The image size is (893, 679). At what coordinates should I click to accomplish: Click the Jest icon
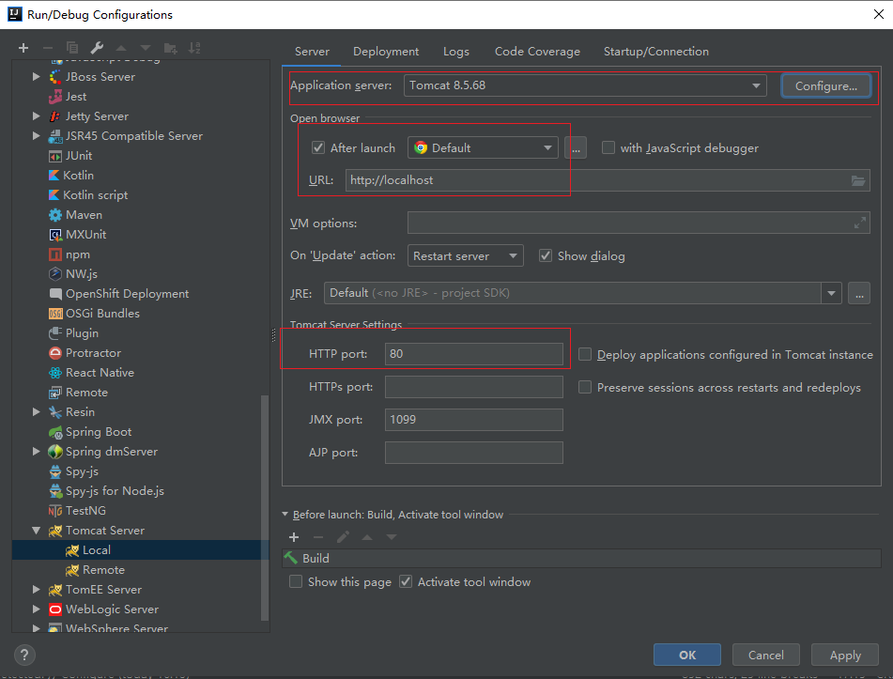55,97
